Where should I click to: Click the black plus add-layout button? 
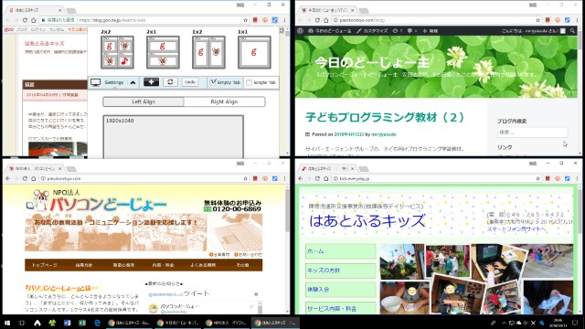(151, 82)
